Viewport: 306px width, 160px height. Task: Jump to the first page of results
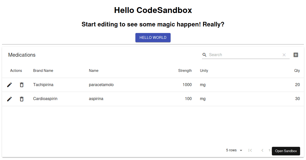[250, 150]
